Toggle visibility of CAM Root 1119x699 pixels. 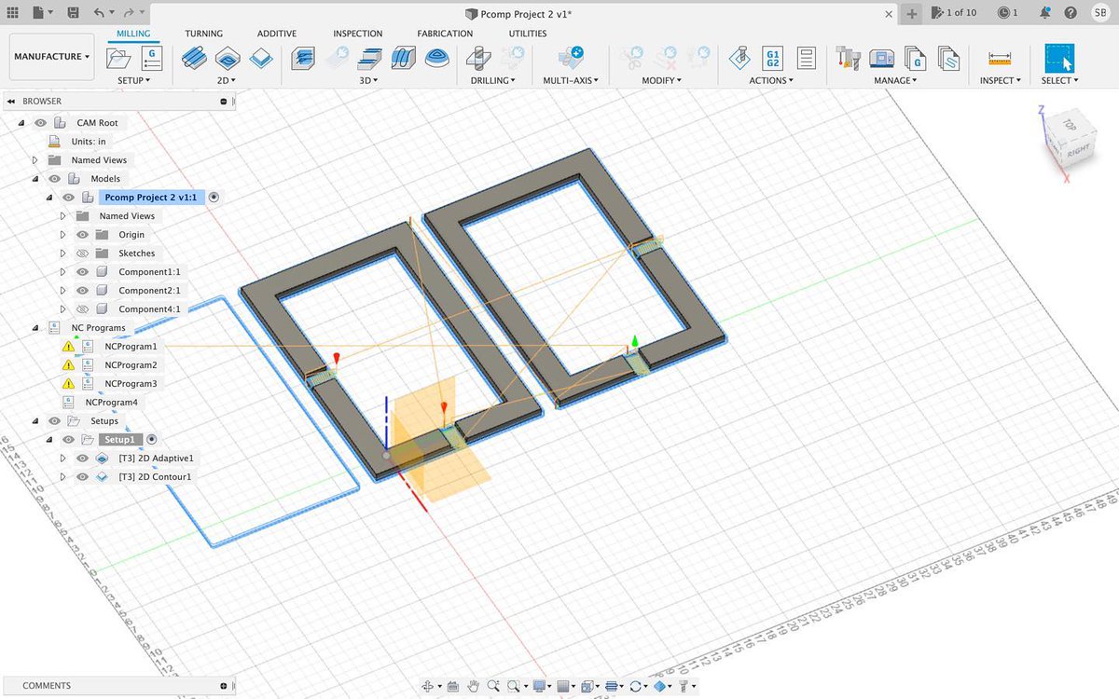(x=40, y=123)
